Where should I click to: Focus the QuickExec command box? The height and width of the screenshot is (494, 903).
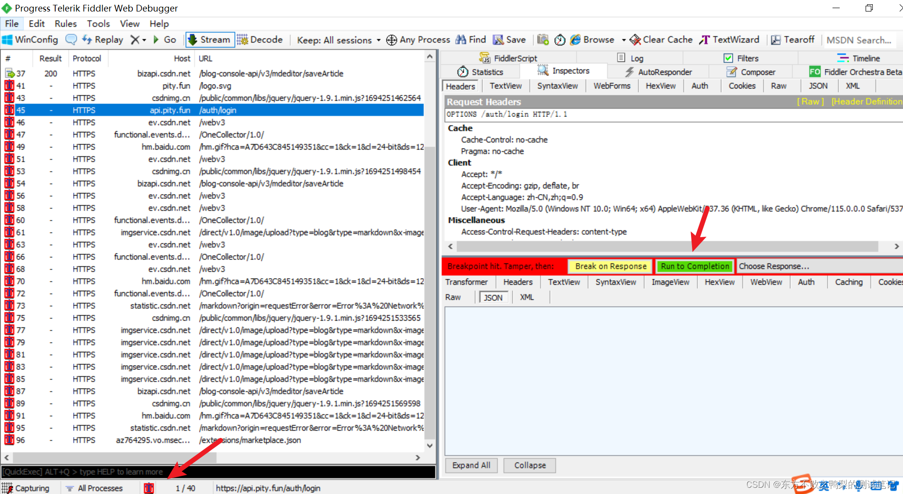click(218, 472)
